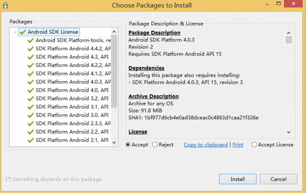306x193 pixels.
Task: Click the License heading in description
Action: 138,132
